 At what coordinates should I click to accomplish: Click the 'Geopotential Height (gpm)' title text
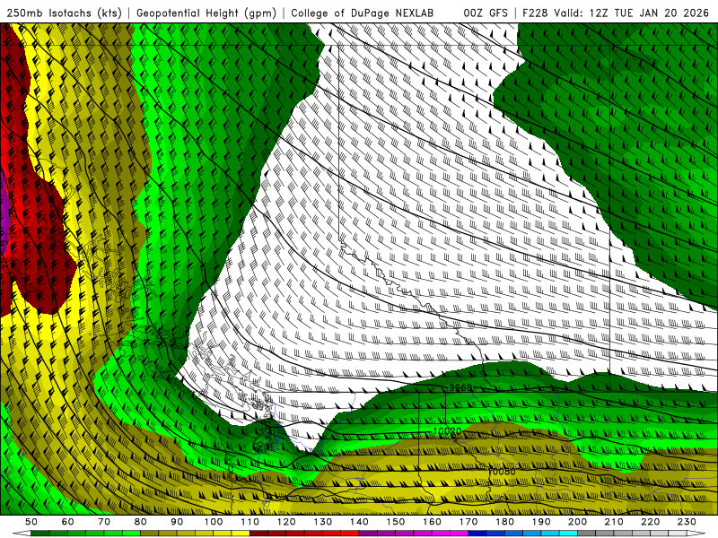[206, 13]
